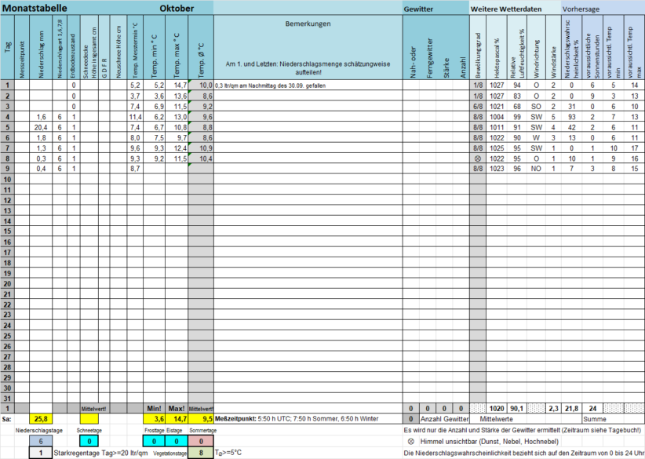The image size is (645, 459).
Task: Click the wind direction NO on day 9
Action: [536, 169]
